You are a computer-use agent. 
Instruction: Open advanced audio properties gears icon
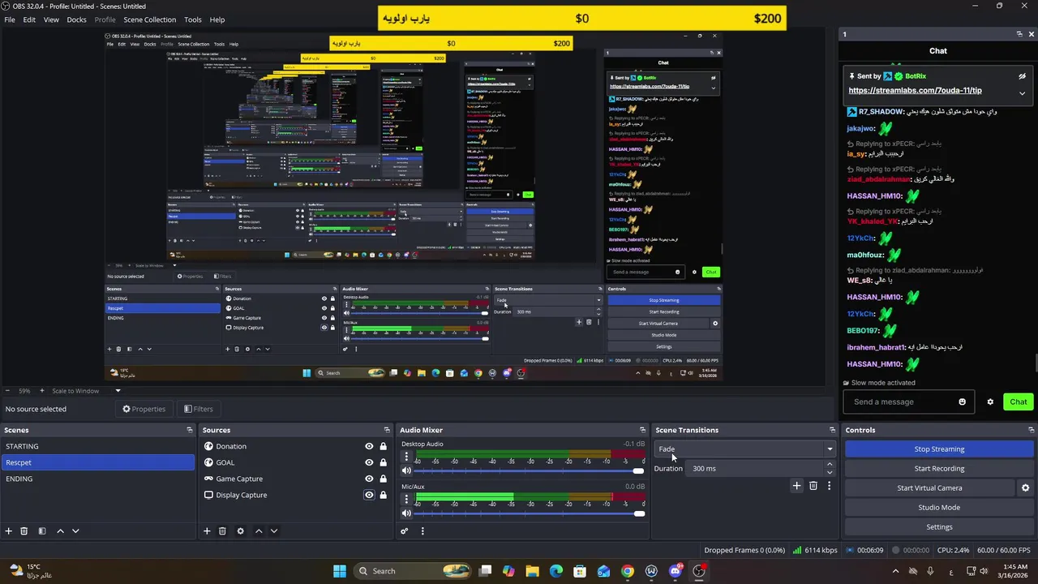[x=405, y=531]
